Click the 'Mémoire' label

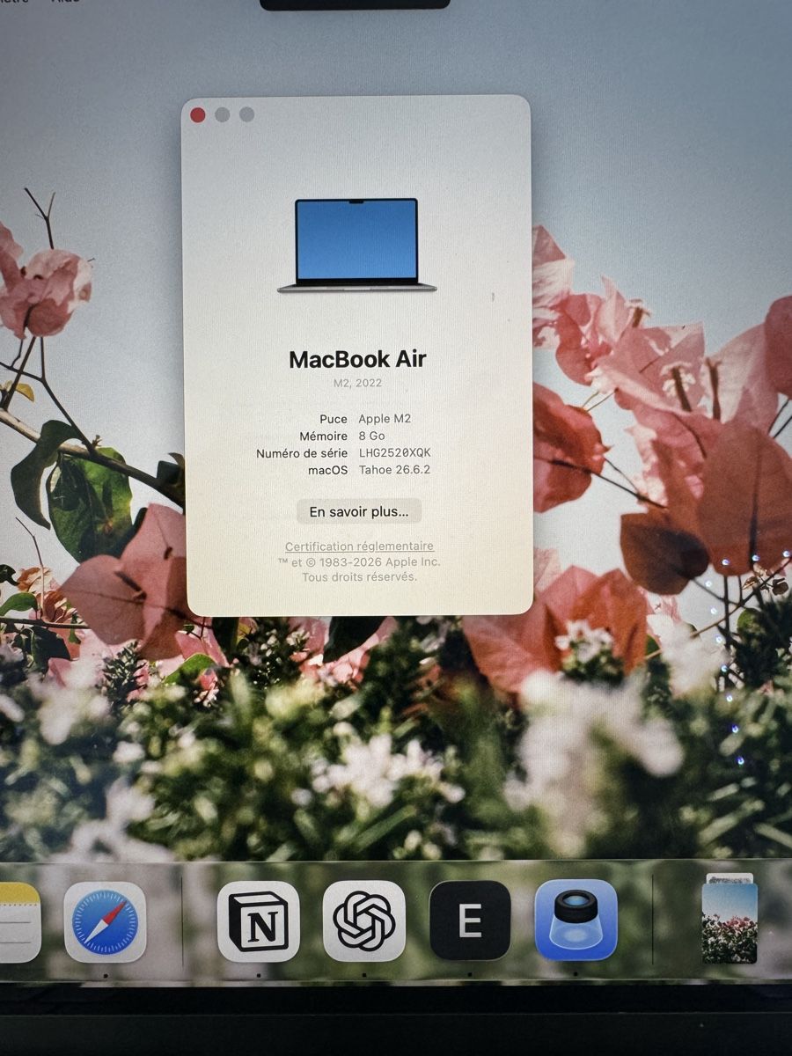324,436
